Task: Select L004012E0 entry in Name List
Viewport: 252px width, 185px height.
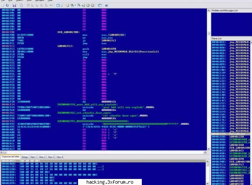Action: click(231, 136)
